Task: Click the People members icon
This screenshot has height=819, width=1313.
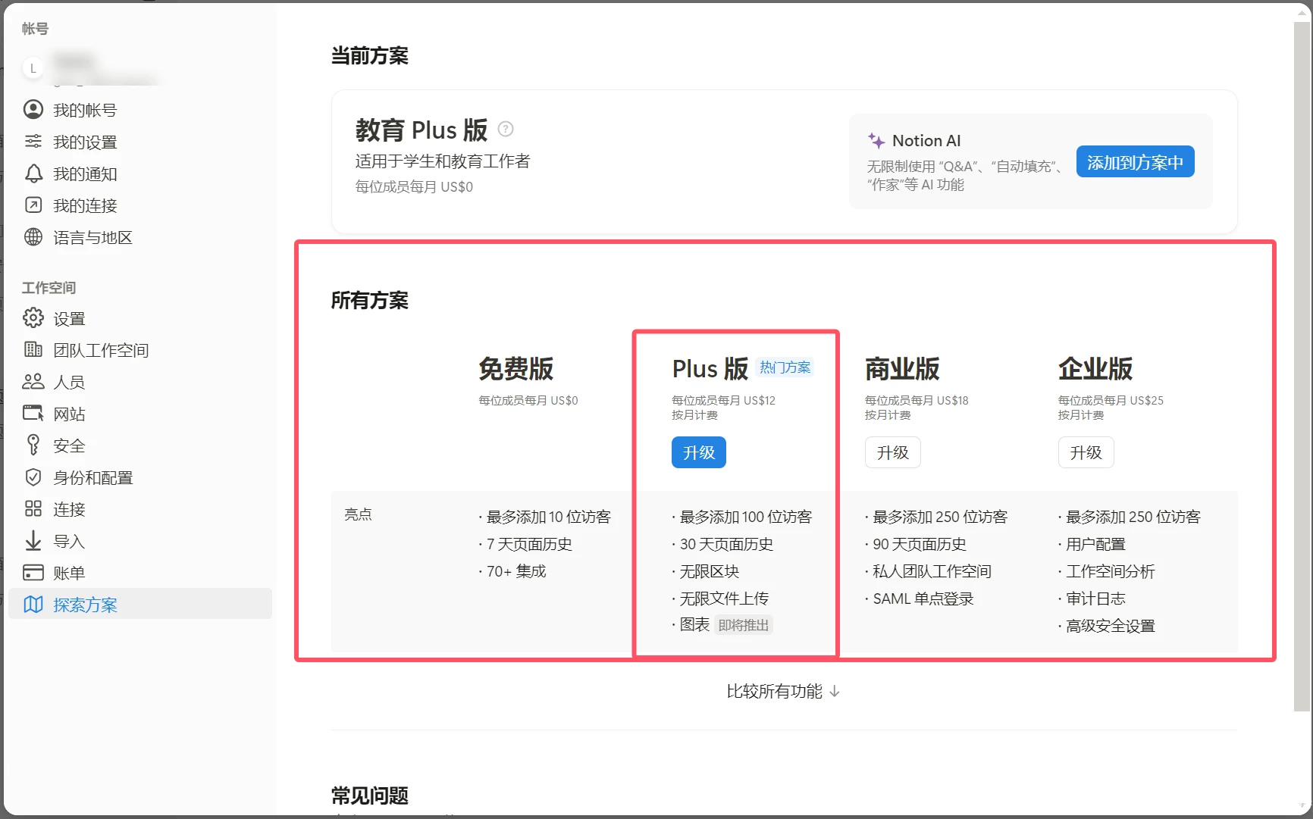Action: [x=33, y=382]
